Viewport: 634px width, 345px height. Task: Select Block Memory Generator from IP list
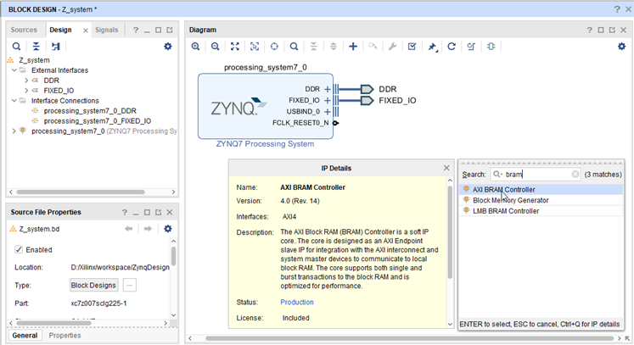[x=510, y=200]
